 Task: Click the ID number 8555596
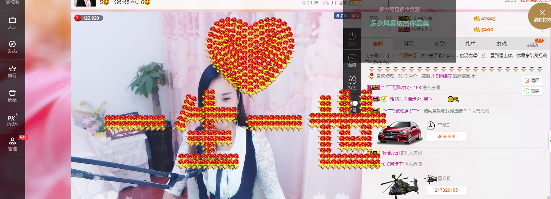[446, 137]
